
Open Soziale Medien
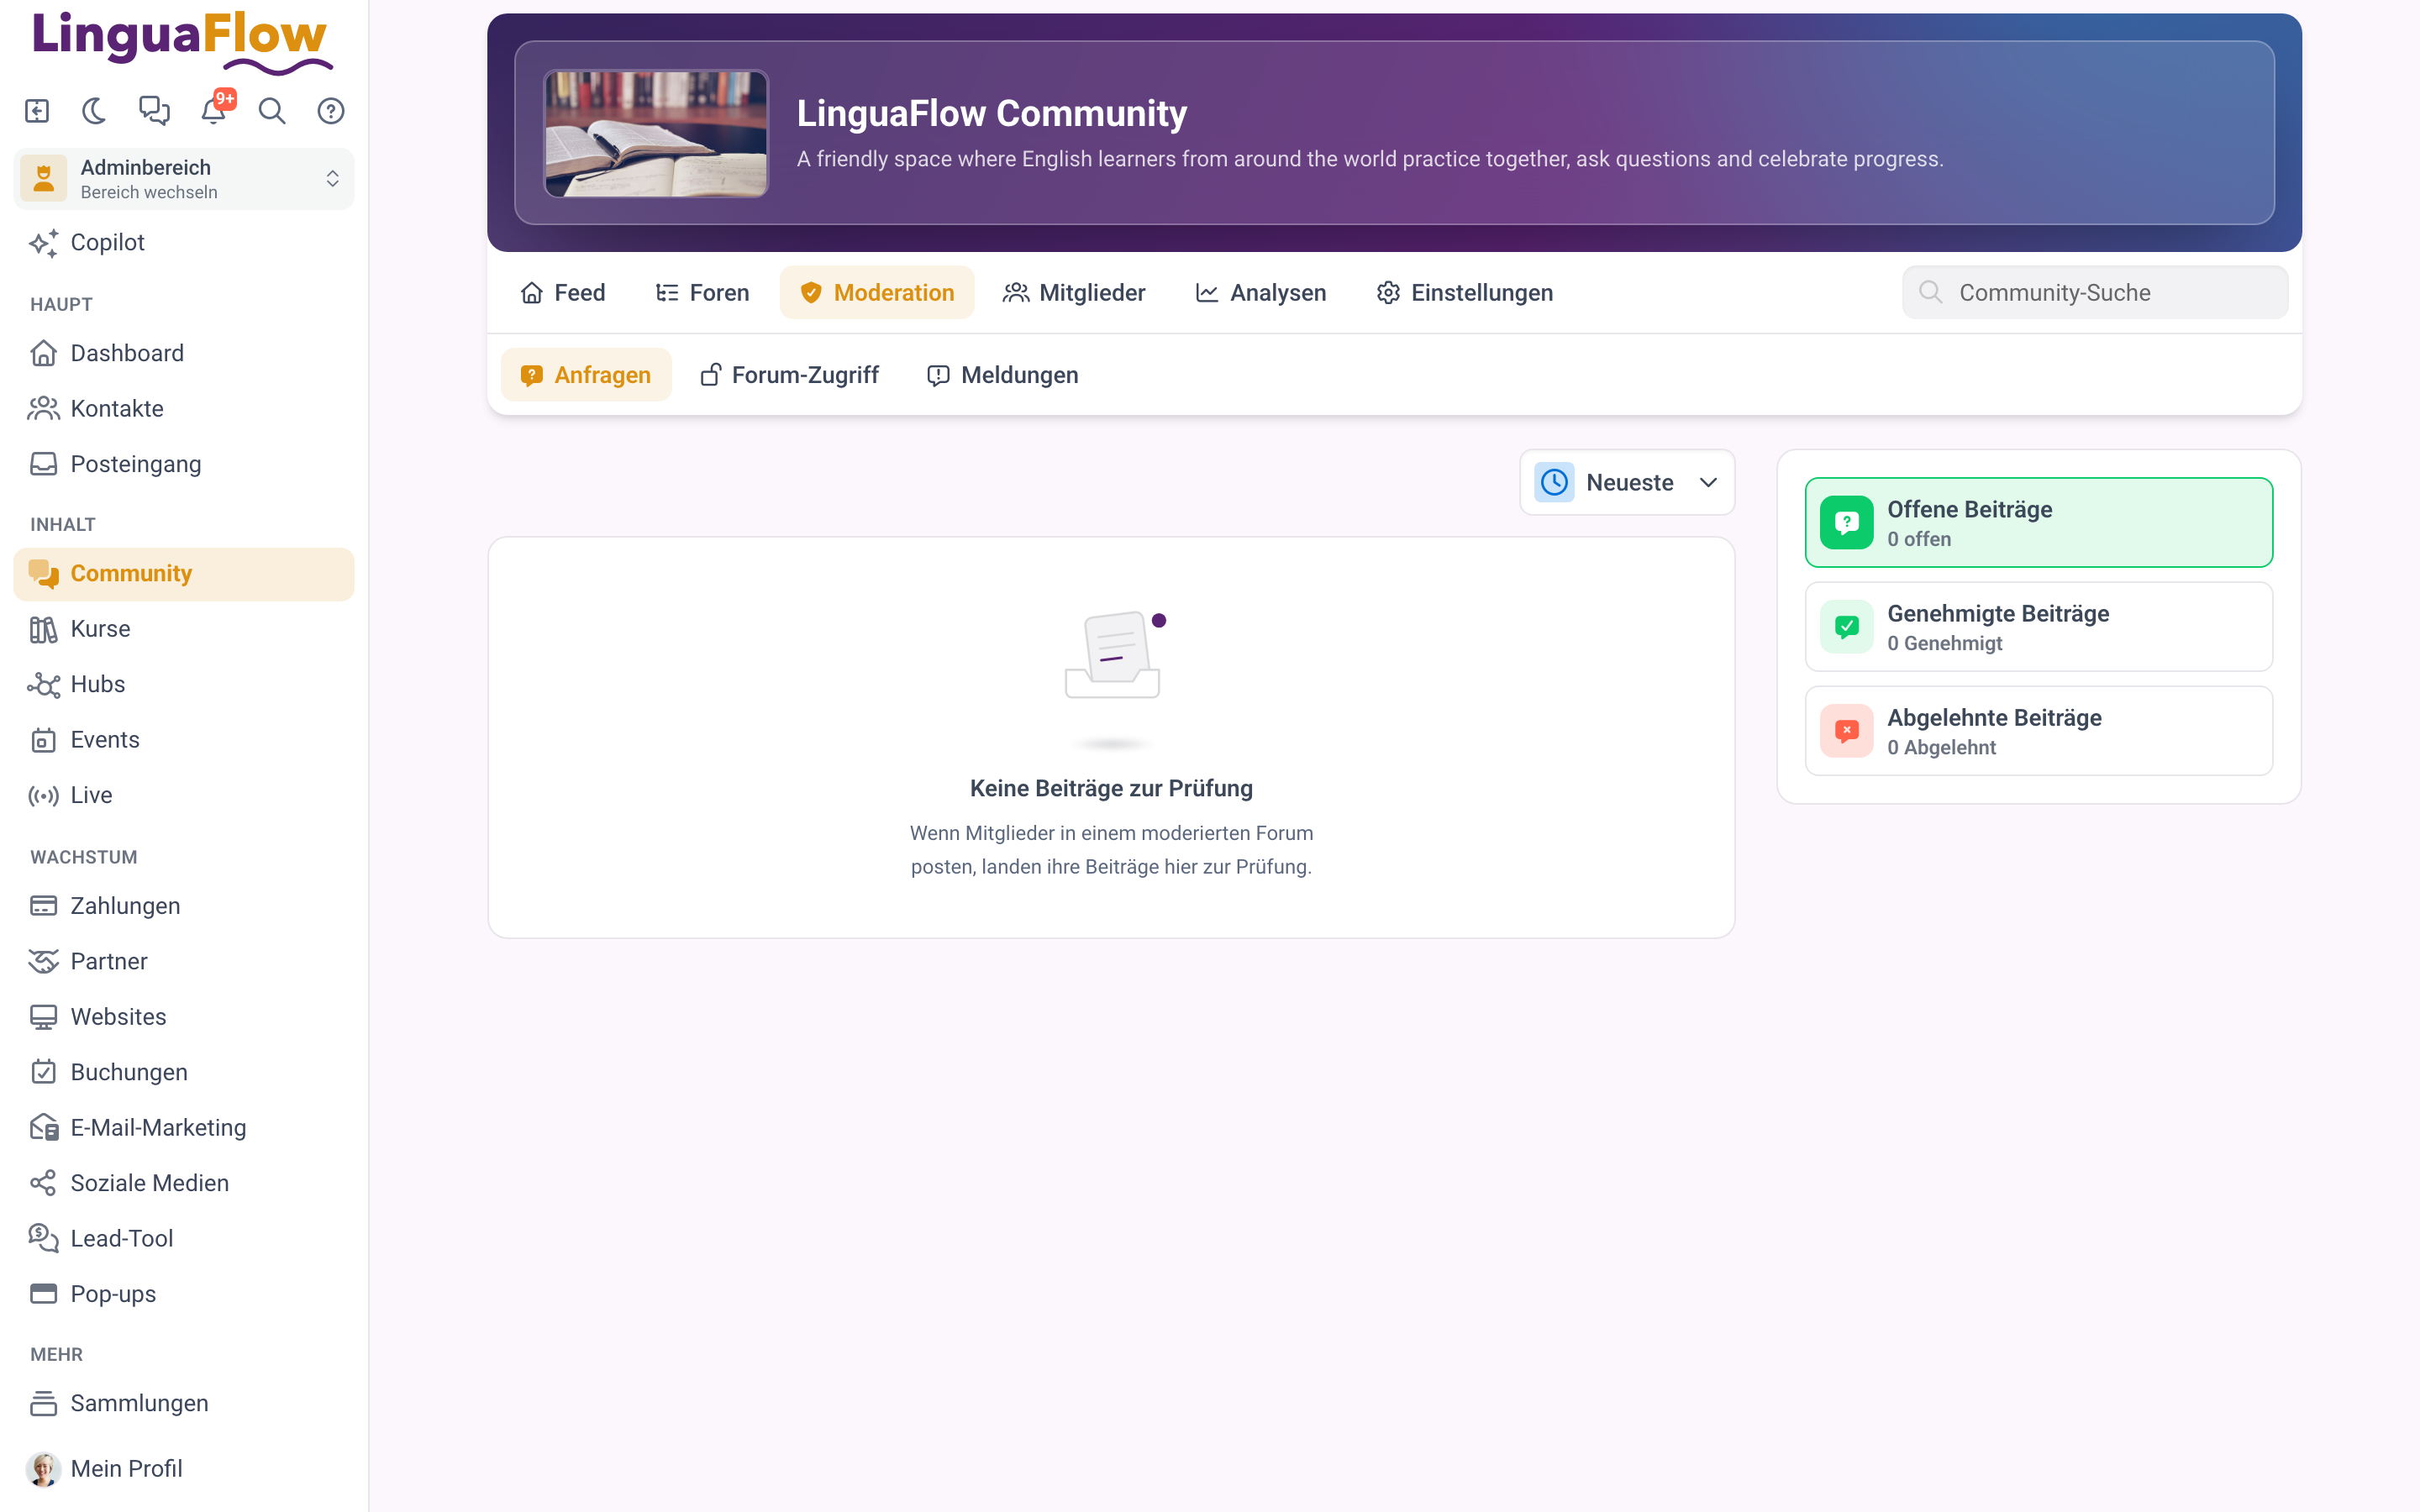[x=184, y=1183]
